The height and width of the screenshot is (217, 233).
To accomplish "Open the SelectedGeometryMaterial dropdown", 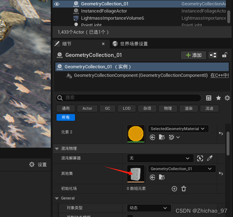I will click(x=178, y=129).
